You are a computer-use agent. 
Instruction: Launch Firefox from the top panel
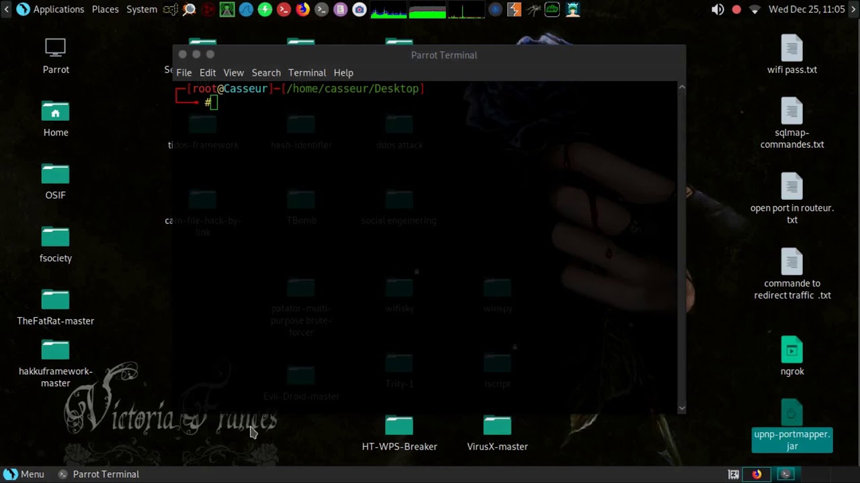[x=303, y=9]
